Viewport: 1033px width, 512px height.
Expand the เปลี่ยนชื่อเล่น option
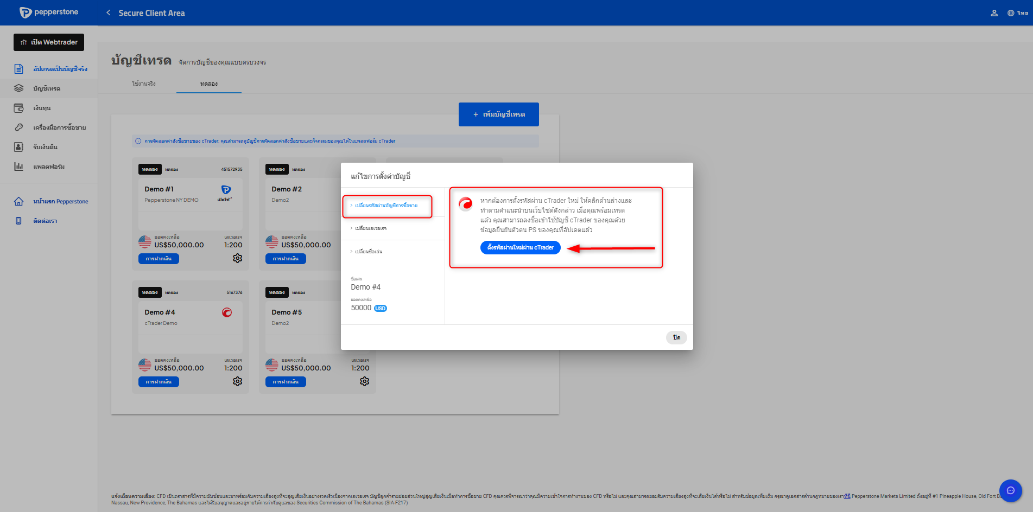369,252
